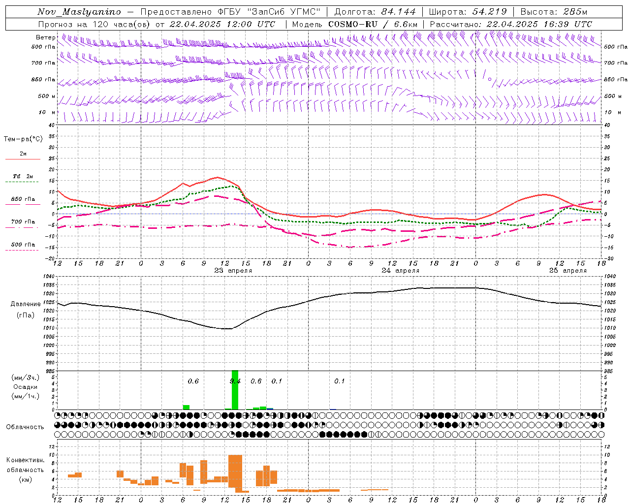This screenshot has height=504, width=630.
Task: Click the forecast start 22.04.2025 12:00 UTC
Action: point(222,24)
